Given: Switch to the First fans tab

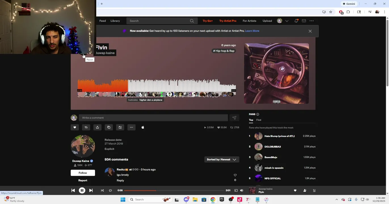Looking at the screenshot, I should tap(259, 120).
